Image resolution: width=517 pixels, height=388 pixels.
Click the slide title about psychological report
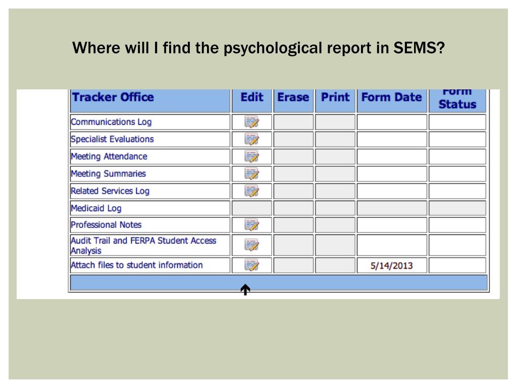[258, 48]
